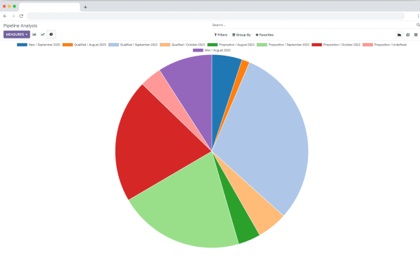Image resolution: width=420 pixels, height=275 pixels.
Task: Toggle Proposition / Undefined legend label
Action: coord(388,45)
